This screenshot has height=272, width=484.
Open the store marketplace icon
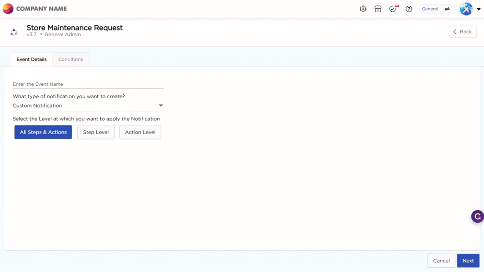point(378,9)
